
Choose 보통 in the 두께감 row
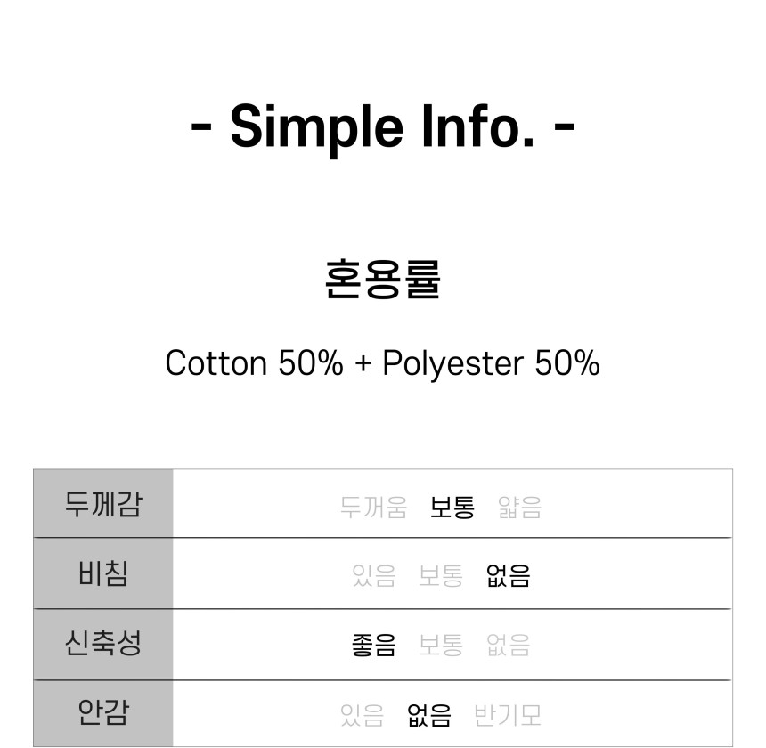pyautogui.click(x=452, y=508)
